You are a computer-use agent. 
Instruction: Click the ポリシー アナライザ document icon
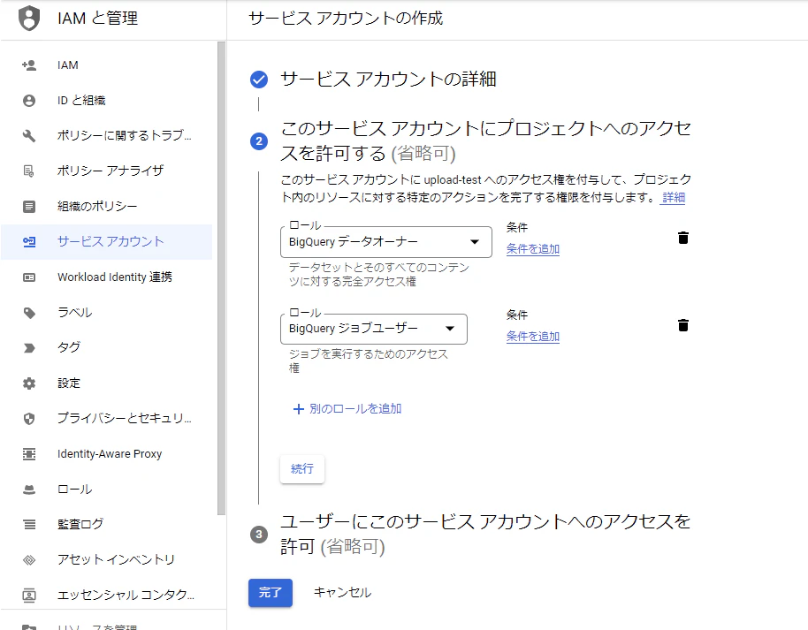click(x=29, y=171)
